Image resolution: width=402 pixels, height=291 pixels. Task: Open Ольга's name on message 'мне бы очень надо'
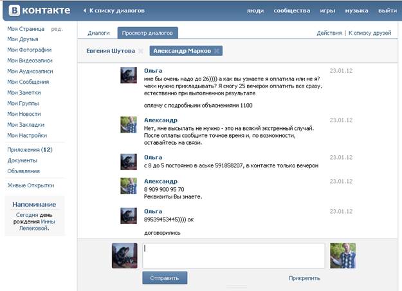(153, 71)
